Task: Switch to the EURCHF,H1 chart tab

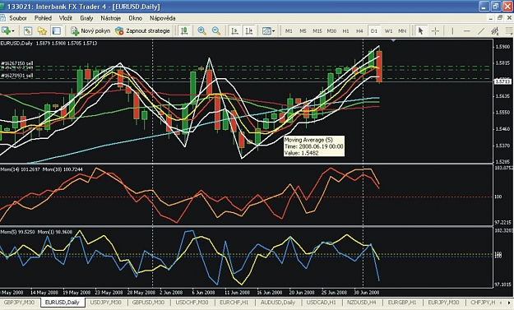Action: pos(234,303)
